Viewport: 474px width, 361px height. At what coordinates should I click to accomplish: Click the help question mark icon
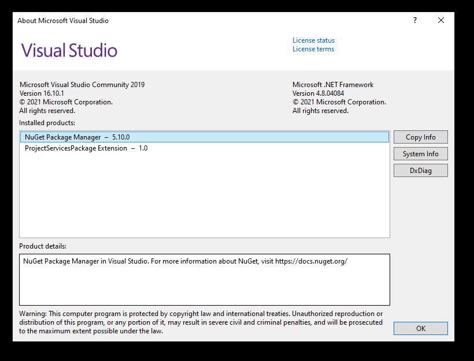tap(415, 20)
